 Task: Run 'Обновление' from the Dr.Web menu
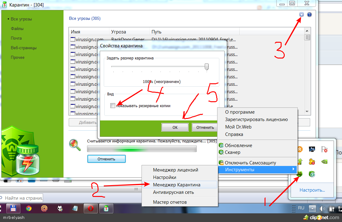[x=239, y=146]
